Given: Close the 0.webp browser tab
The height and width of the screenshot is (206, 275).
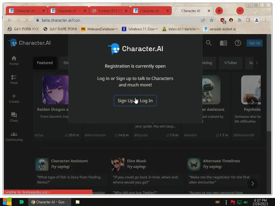Looking at the screenshot, I should click(x=126, y=11).
